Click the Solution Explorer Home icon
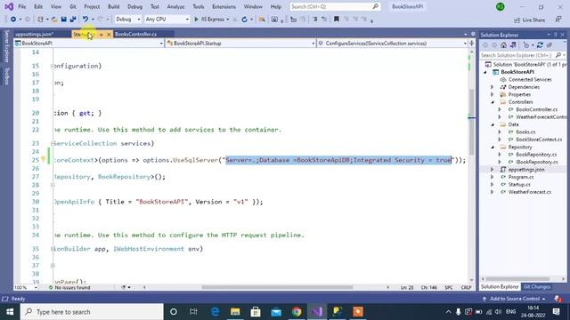 click(503, 45)
